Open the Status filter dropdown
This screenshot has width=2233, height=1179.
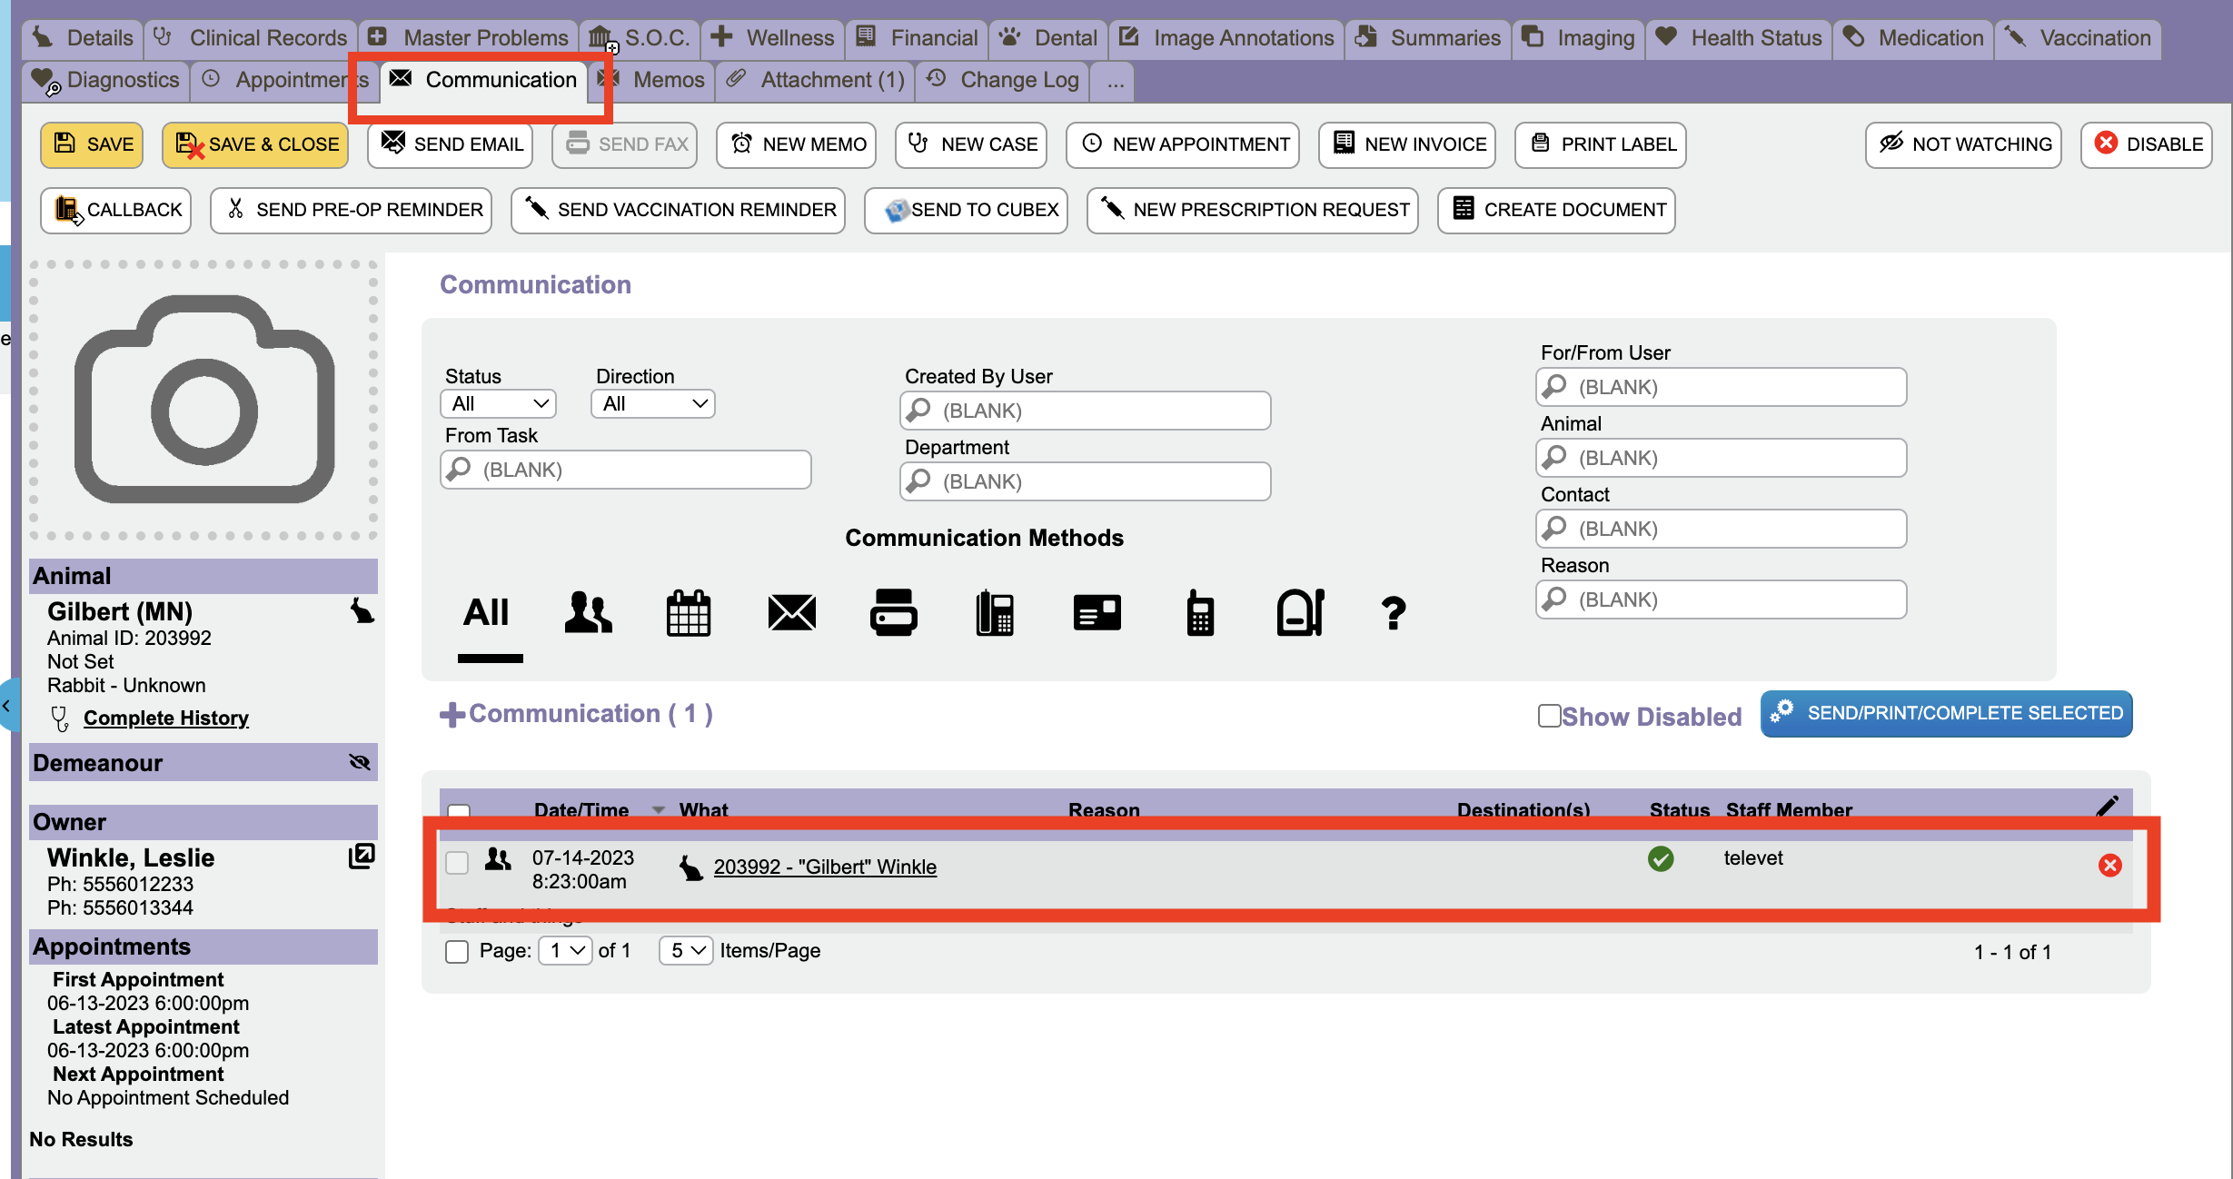[x=499, y=403]
